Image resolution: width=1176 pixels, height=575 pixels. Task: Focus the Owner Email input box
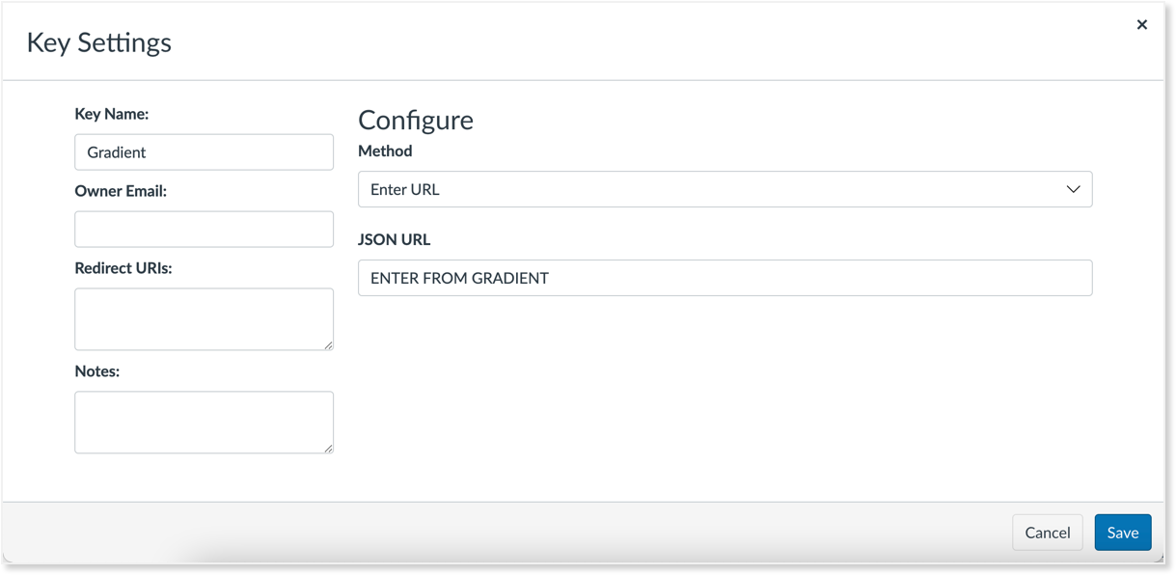coord(204,230)
